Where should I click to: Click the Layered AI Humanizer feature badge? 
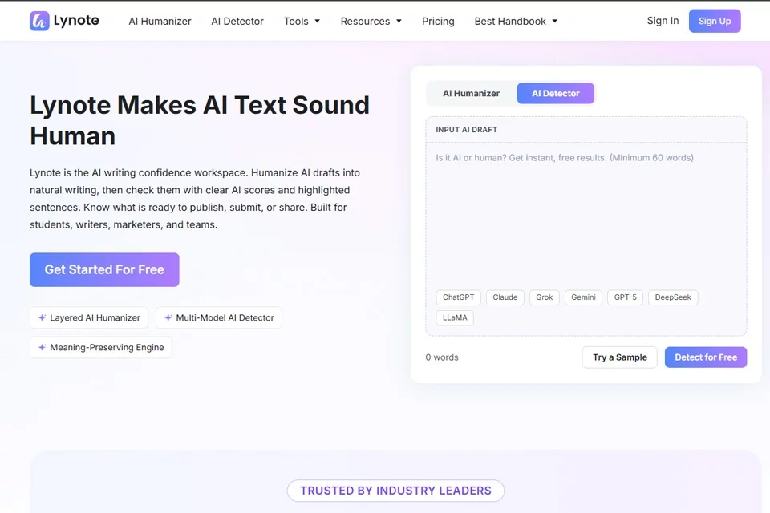click(x=89, y=317)
